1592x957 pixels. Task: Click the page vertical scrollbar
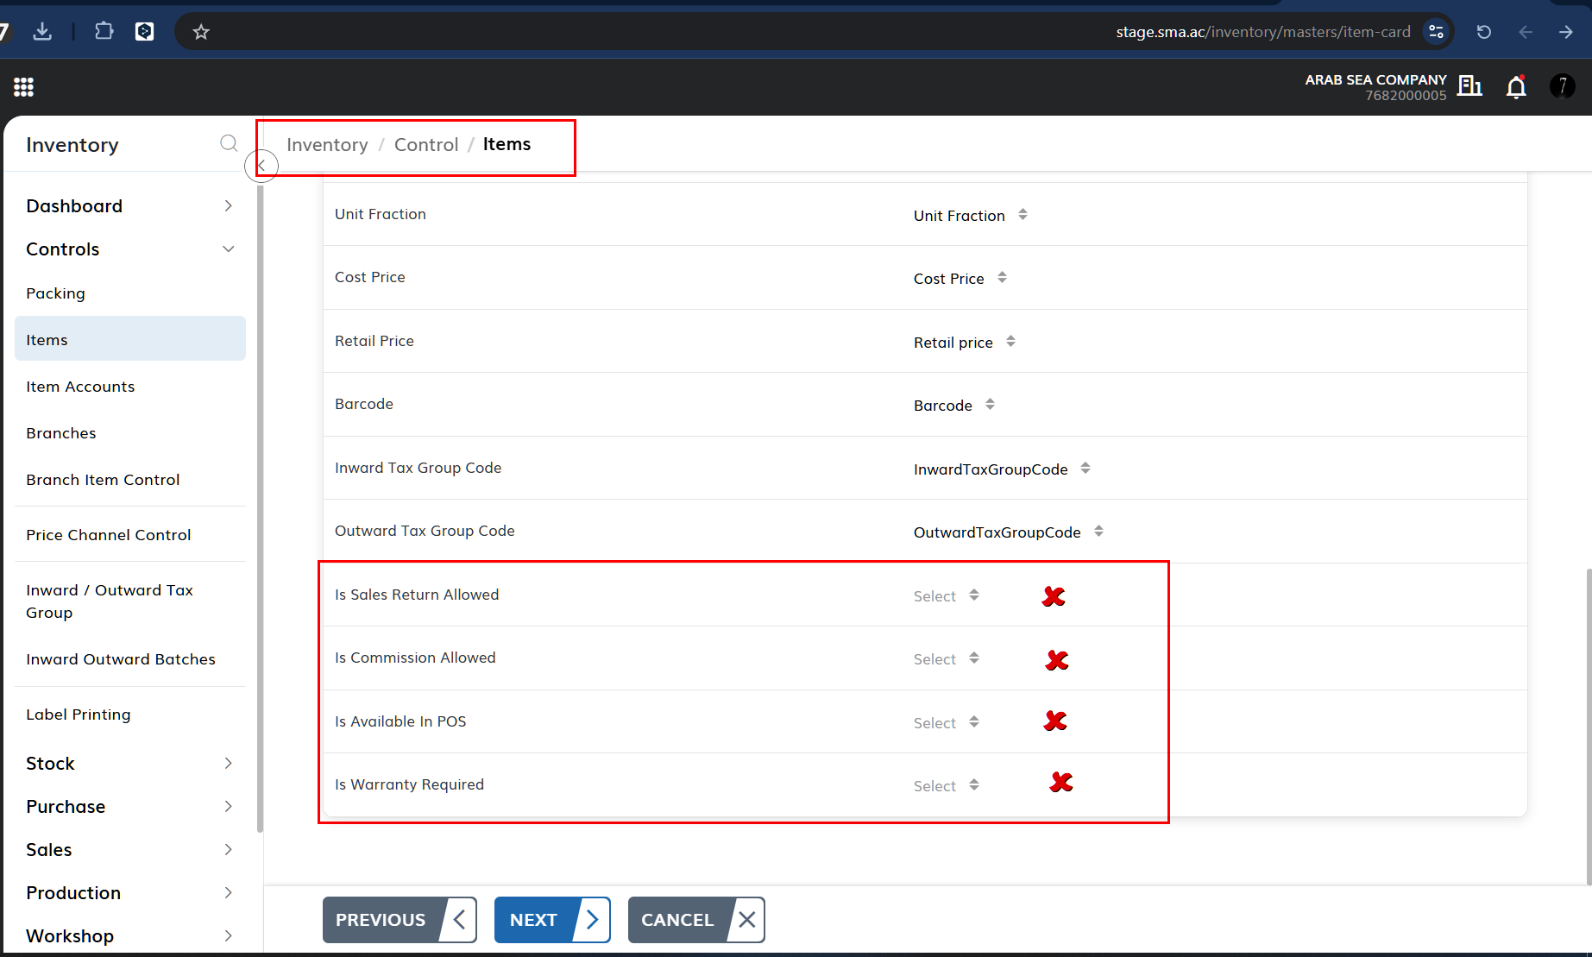tap(1588, 727)
